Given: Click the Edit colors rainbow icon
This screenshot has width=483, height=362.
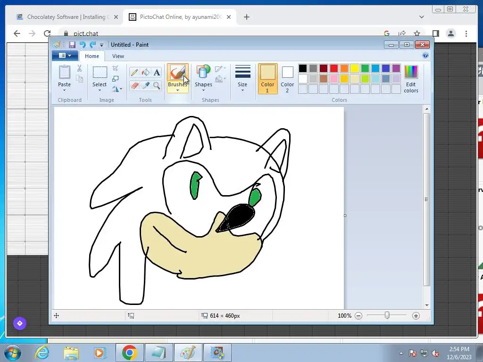Looking at the screenshot, I should pyautogui.click(x=411, y=72).
